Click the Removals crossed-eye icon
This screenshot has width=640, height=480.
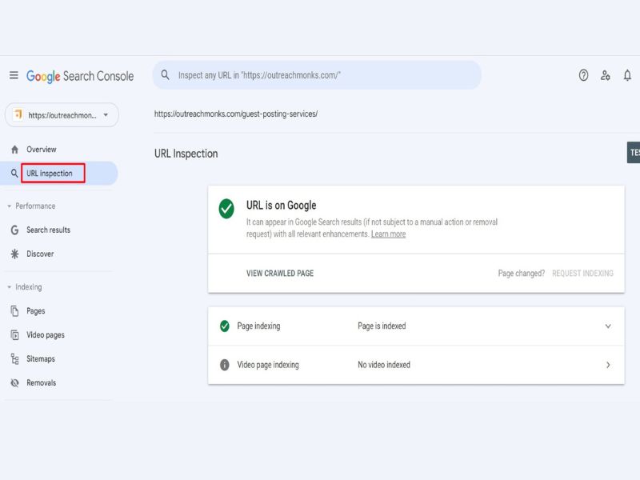pyautogui.click(x=14, y=383)
